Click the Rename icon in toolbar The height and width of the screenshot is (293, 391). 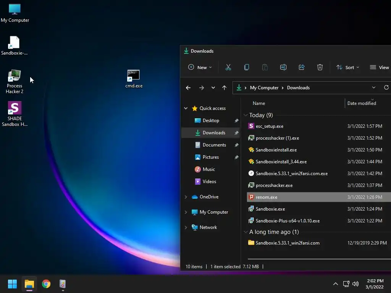pyautogui.click(x=283, y=67)
